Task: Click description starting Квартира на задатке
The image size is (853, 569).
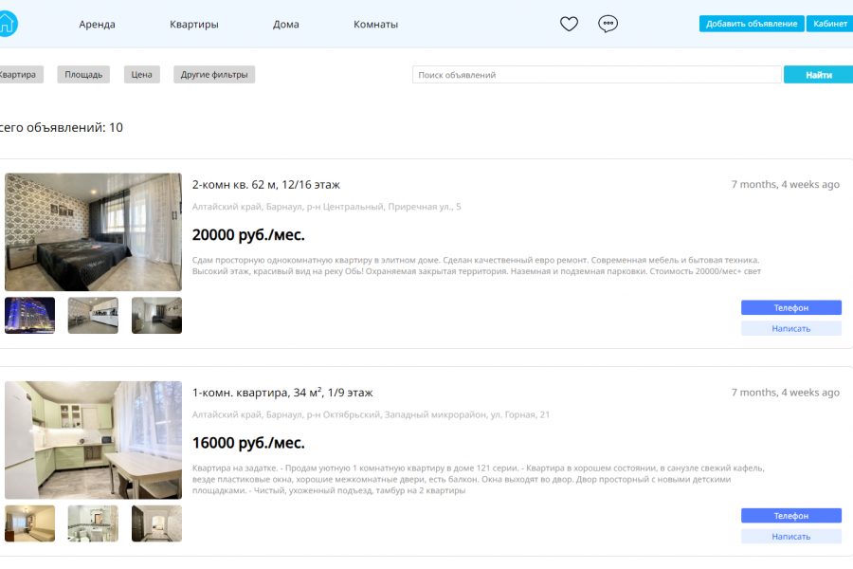Action: point(479,479)
